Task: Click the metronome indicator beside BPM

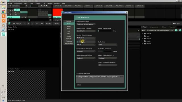Action: click(9, 24)
